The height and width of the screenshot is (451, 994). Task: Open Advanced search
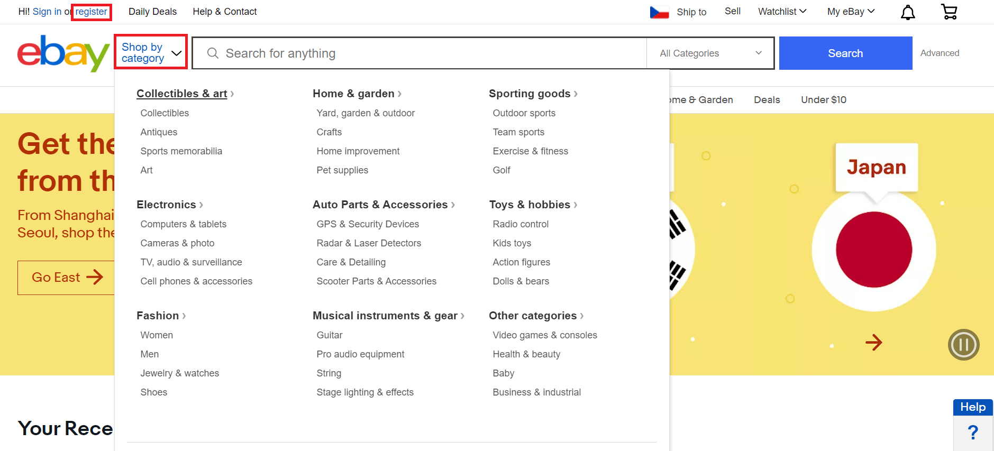940,53
